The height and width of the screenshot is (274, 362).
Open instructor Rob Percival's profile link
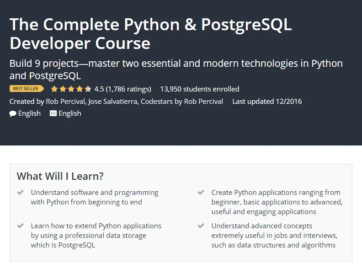(65, 102)
